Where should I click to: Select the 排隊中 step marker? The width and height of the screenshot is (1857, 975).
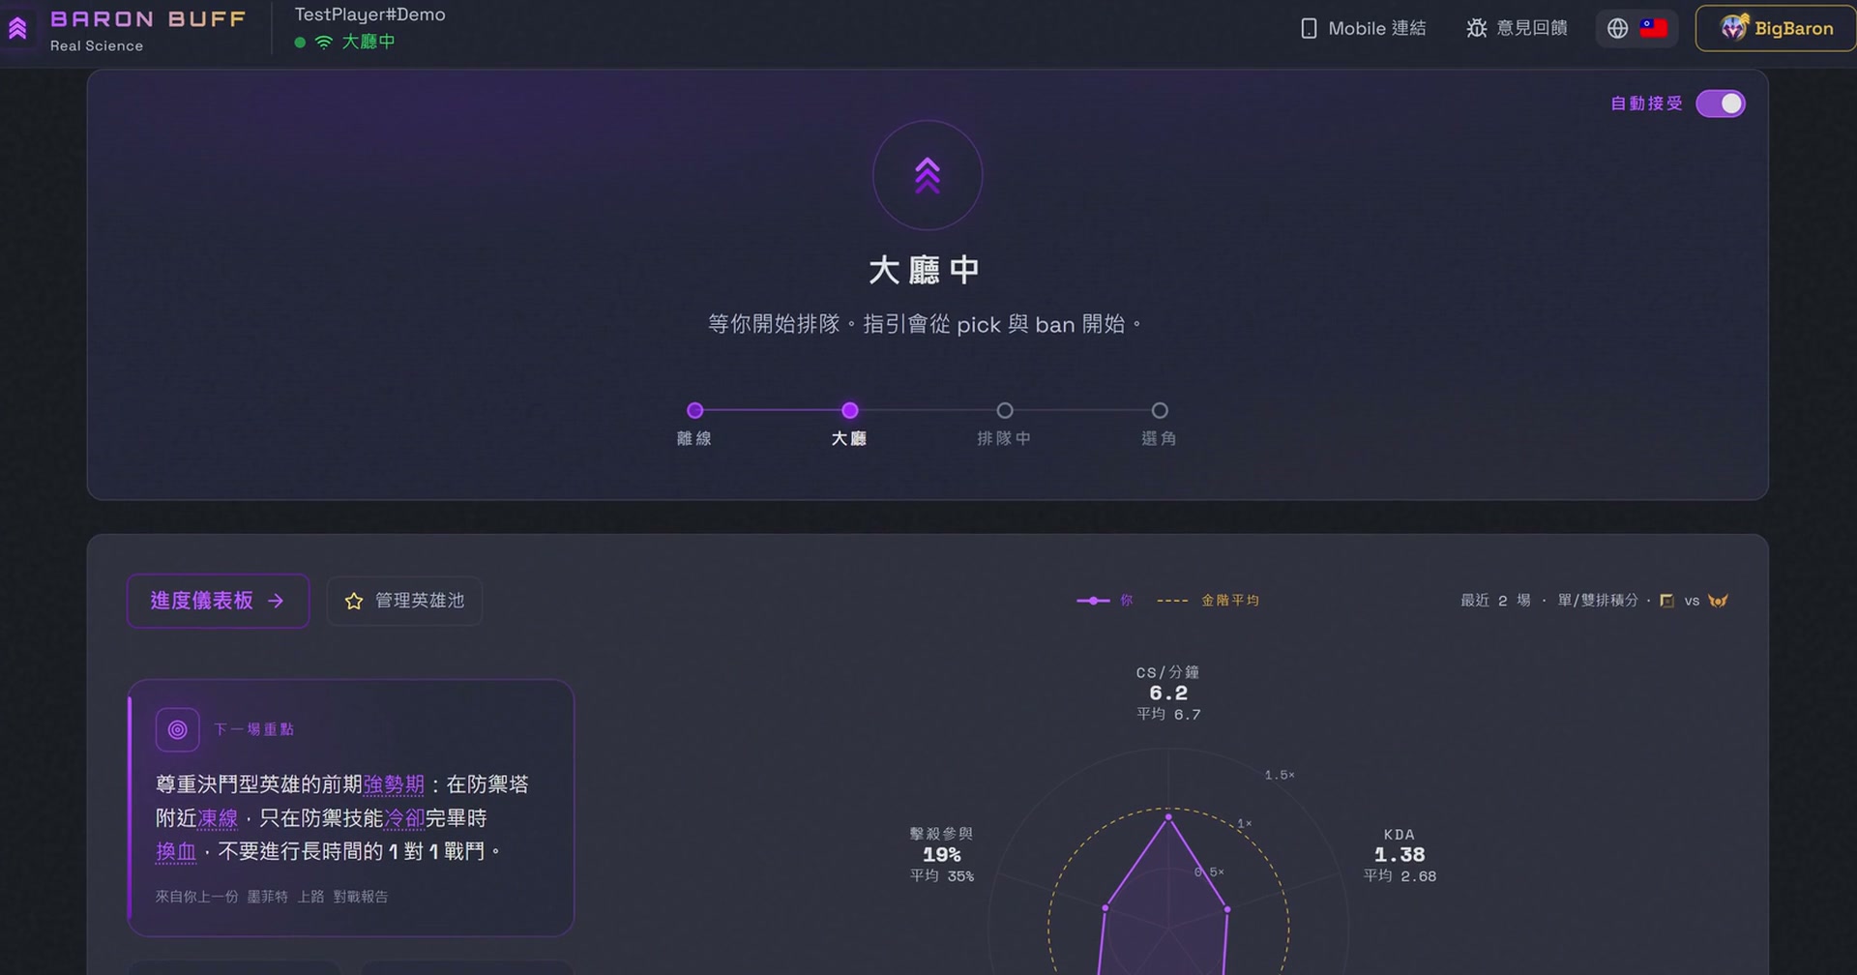(1005, 410)
